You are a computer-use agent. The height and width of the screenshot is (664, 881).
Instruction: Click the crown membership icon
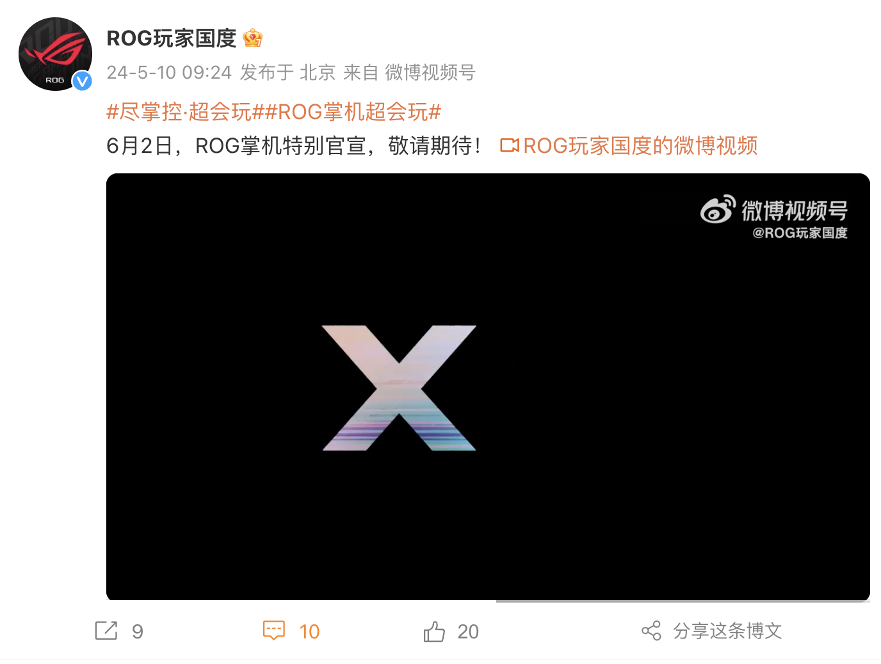click(253, 38)
